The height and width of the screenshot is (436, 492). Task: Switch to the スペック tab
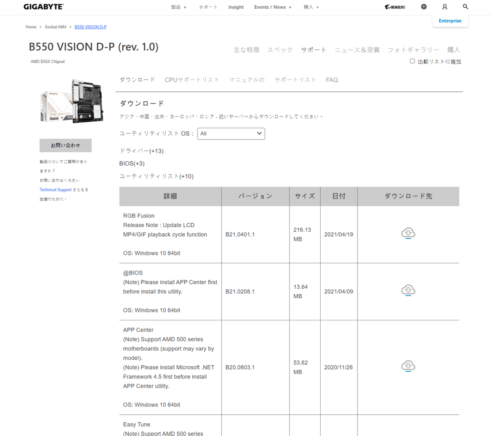(x=280, y=50)
